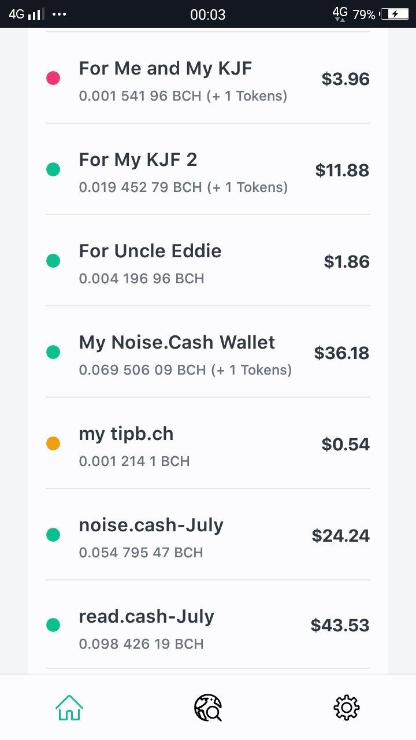Viewport: 416px width, 740px height.
Task: Open the For My KJF 2 wallet
Action: [208, 169]
